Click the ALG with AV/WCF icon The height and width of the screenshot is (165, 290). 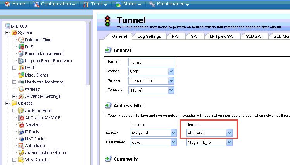tap(21, 117)
